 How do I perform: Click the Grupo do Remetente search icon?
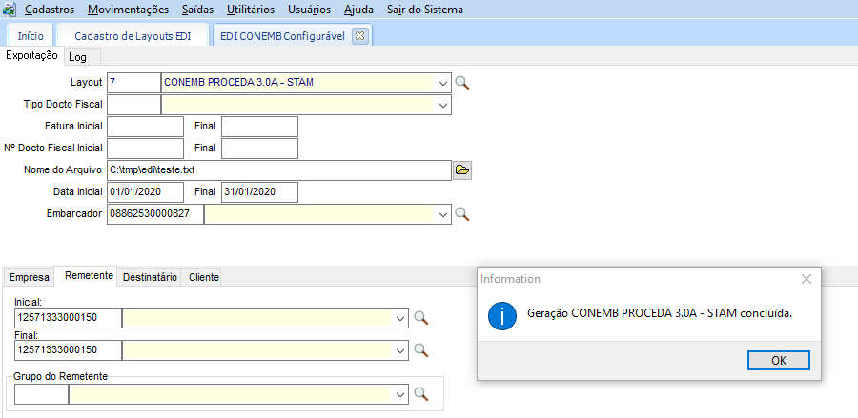pyautogui.click(x=420, y=393)
